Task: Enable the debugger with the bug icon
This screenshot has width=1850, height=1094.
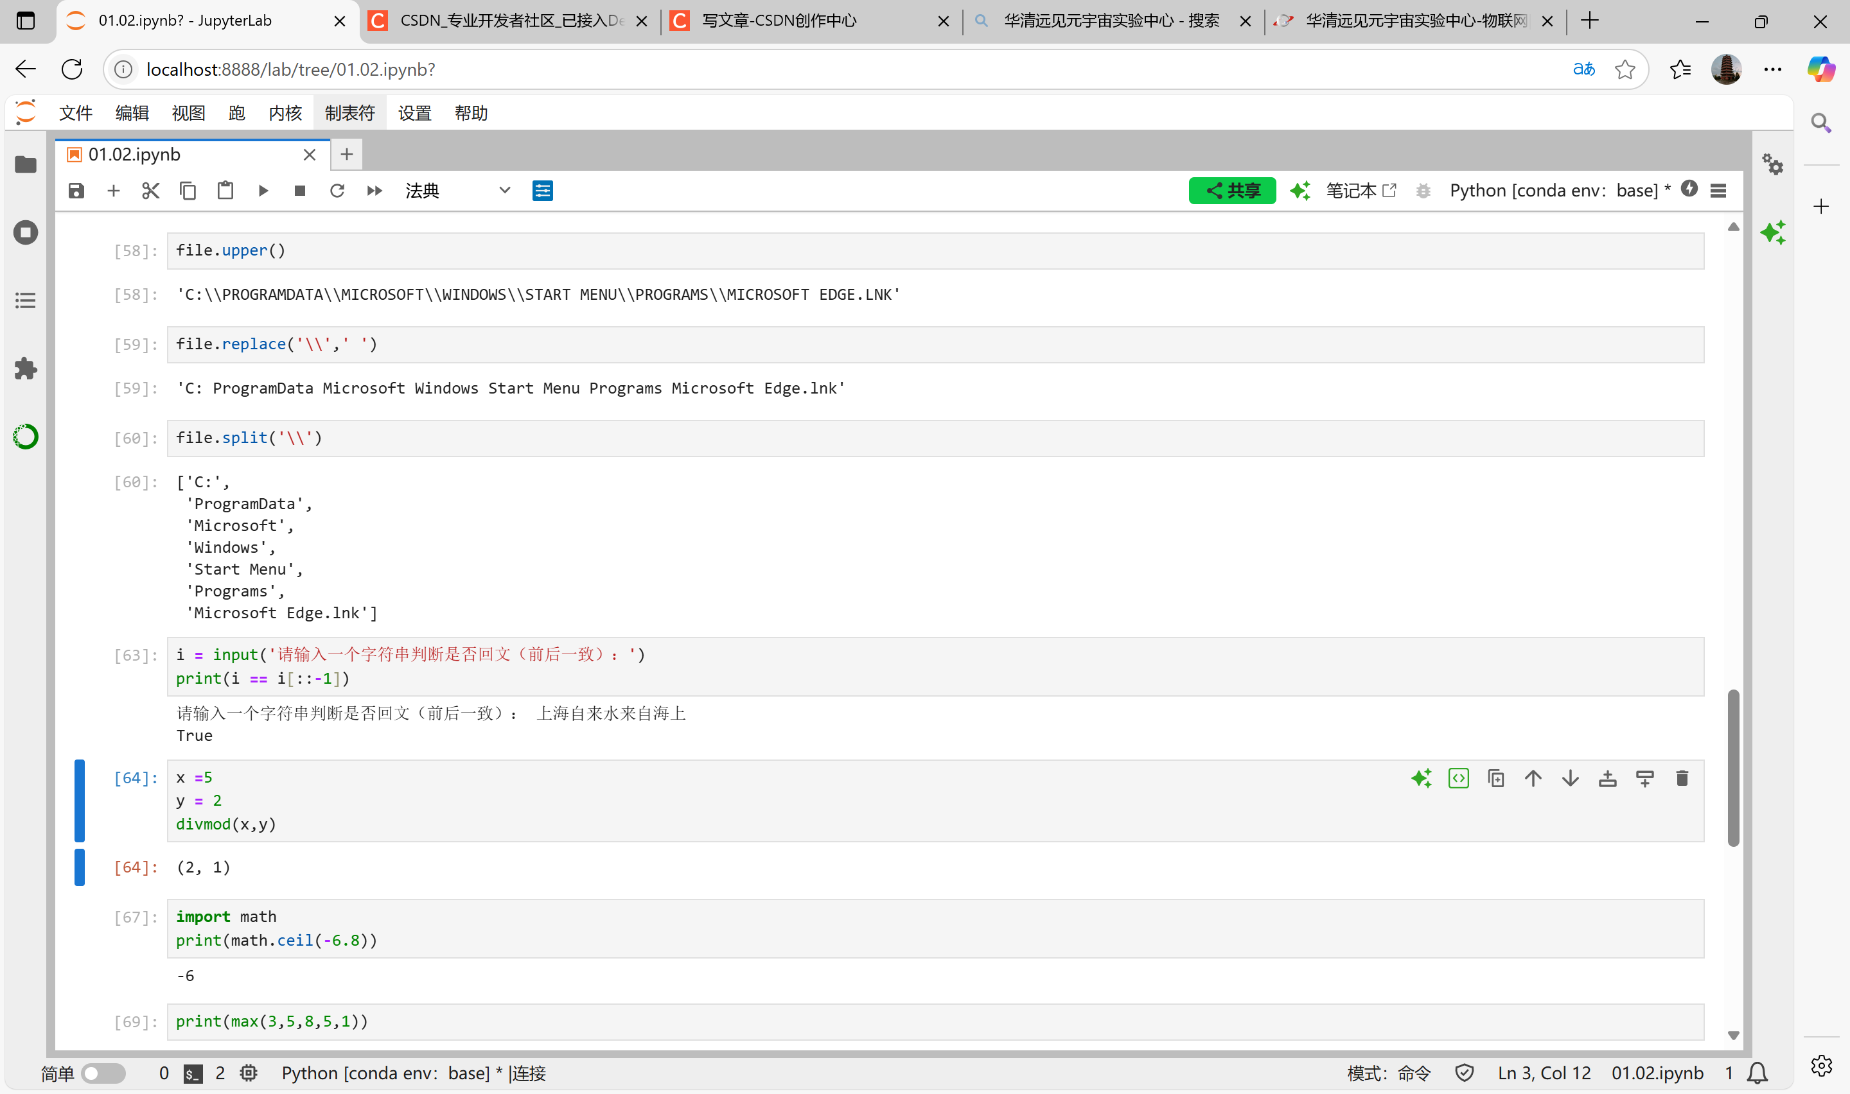Action: 1423,190
